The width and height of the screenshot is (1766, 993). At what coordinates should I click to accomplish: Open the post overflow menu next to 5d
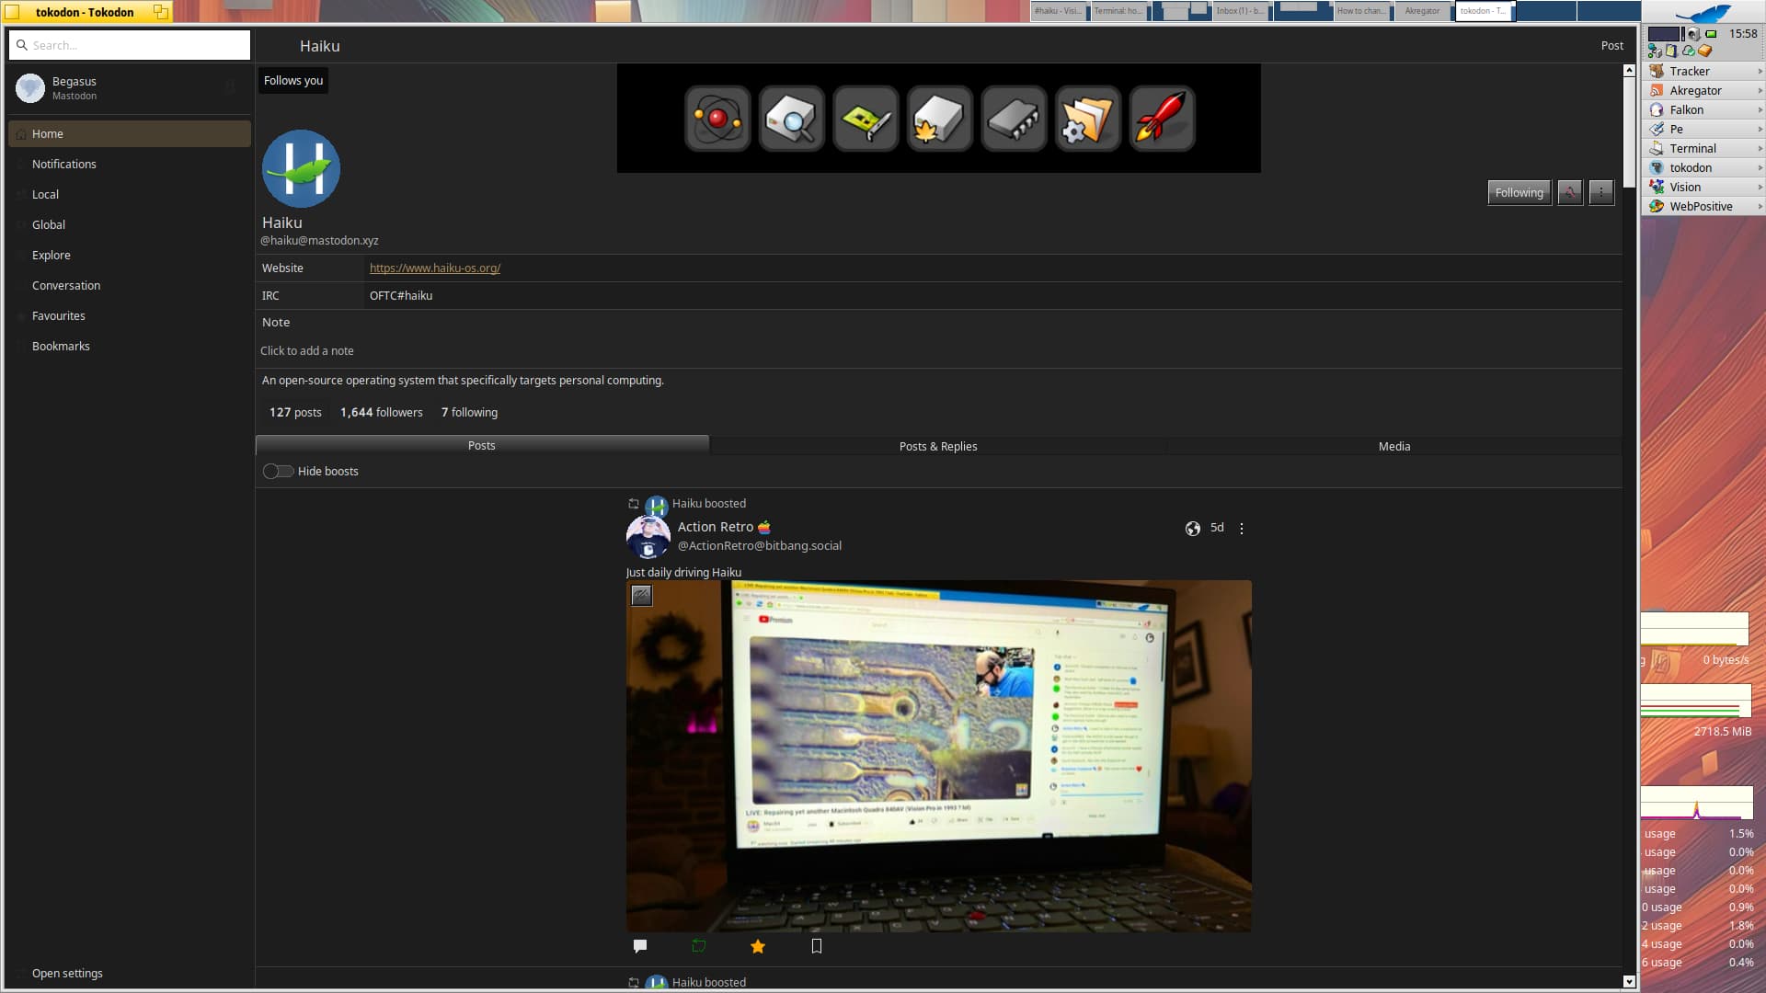coord(1242,529)
